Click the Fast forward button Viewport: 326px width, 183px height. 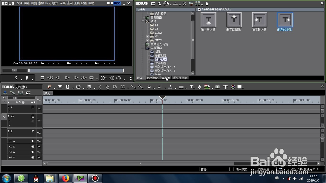click(83, 78)
